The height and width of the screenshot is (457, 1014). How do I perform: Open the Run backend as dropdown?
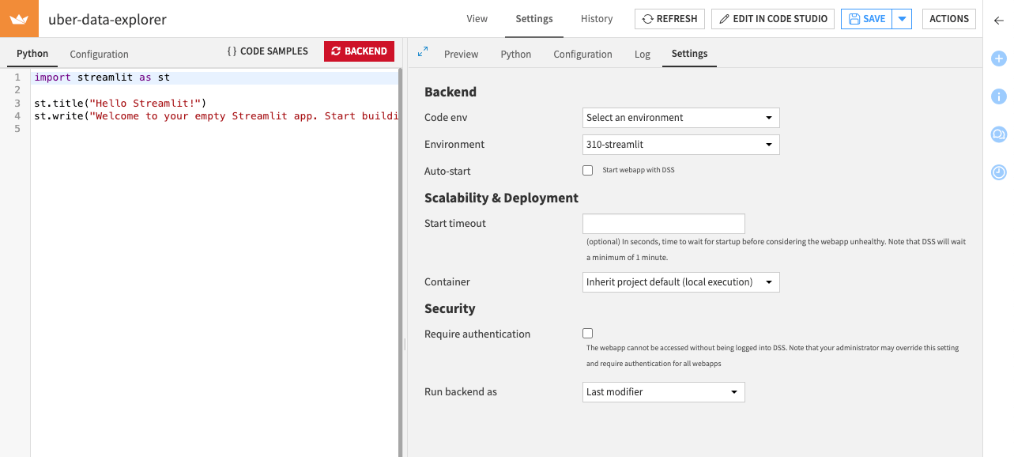tap(663, 392)
